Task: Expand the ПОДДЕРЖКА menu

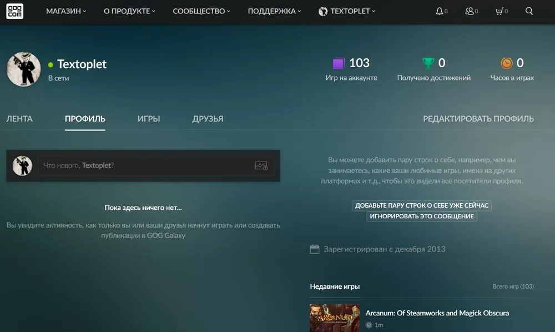Action: pos(274,11)
